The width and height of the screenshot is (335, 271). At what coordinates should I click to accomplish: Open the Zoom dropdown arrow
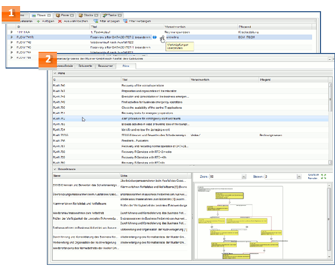244,177
